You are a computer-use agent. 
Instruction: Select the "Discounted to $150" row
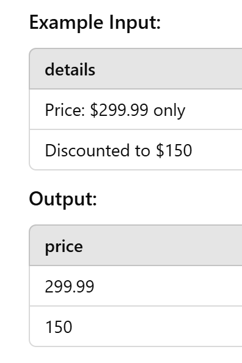coord(136,150)
